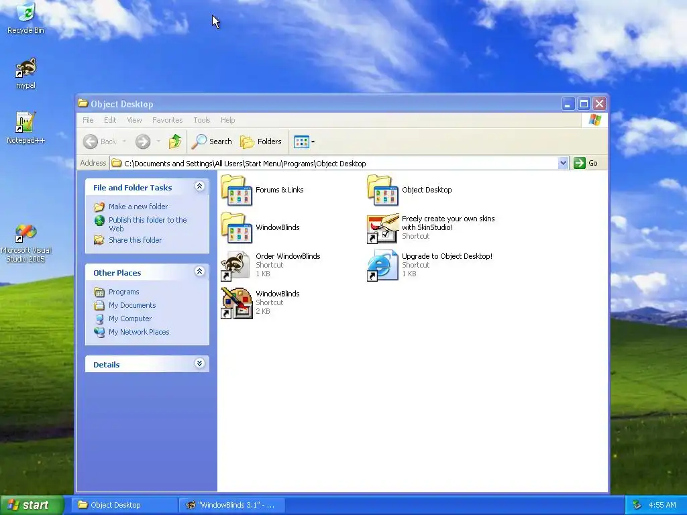Collapse the Other Places panel
The image size is (687, 515).
click(199, 272)
